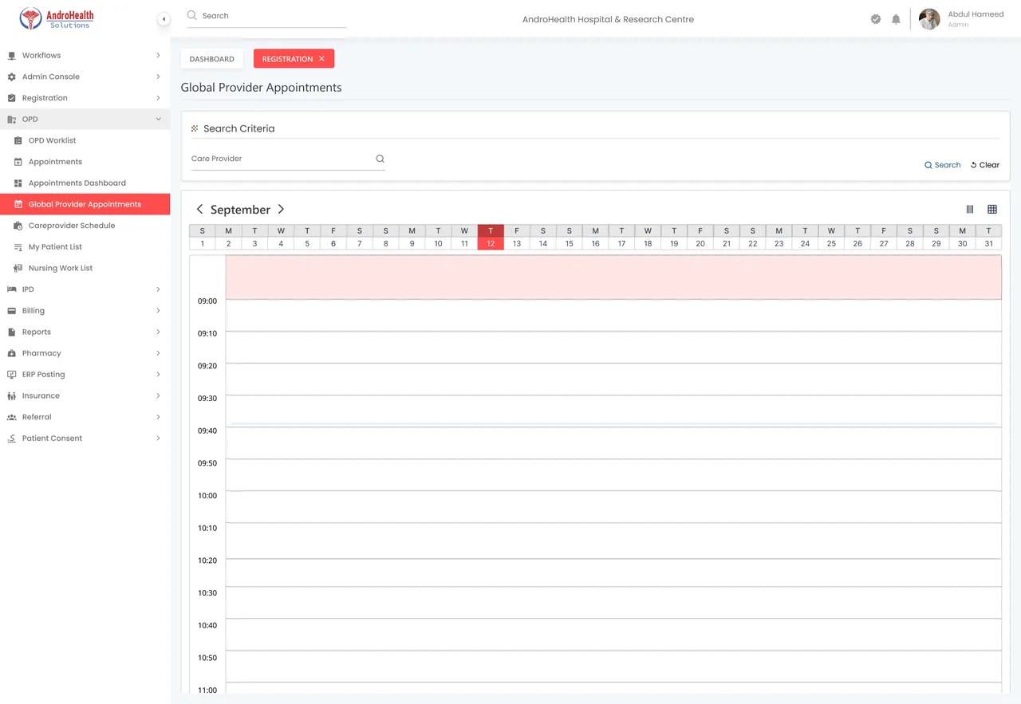Open Abdul Hameed's profile avatar
Screen dimensions: 1021x704
pyautogui.click(x=929, y=19)
